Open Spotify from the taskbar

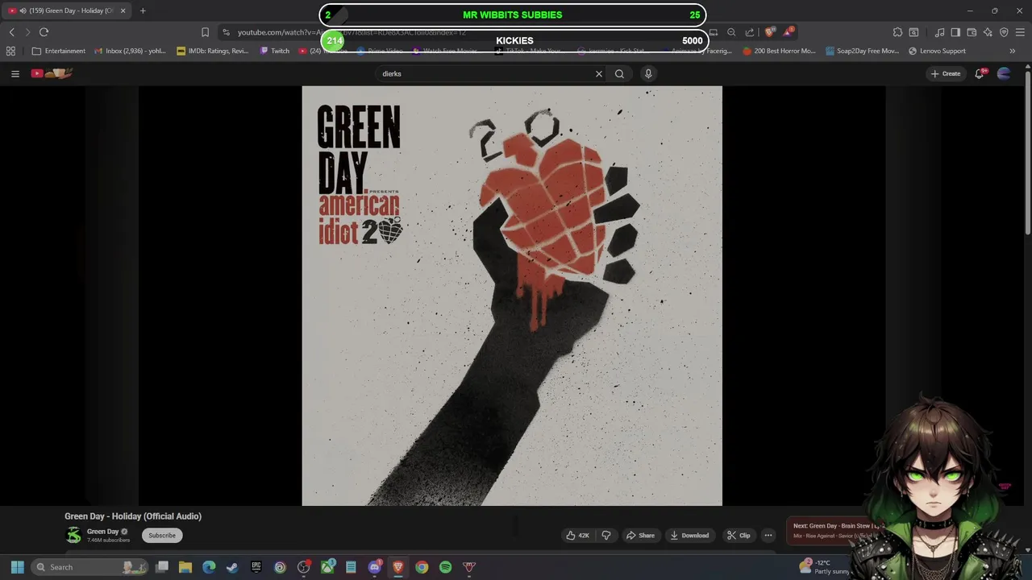(445, 567)
